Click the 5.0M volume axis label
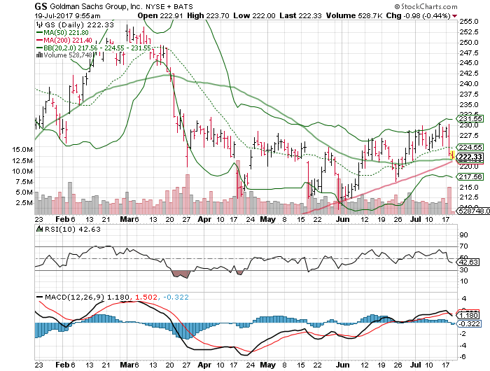Viewport: 490px width, 371px height. click(x=24, y=192)
